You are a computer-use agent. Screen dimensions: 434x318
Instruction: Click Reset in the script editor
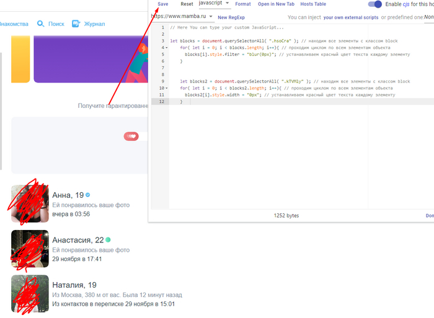[x=187, y=4]
